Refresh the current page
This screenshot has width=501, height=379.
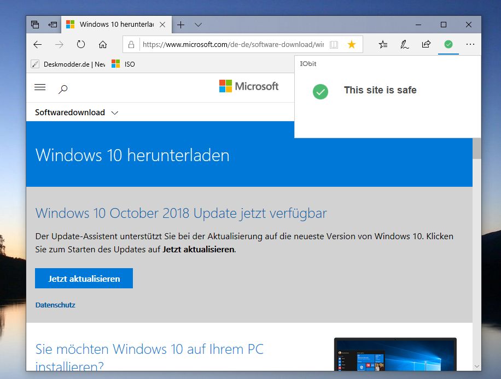[x=81, y=44]
